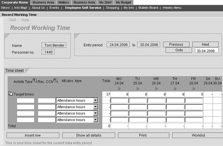Image resolution: width=223 pixels, height=146 pixels.
Task: Click the Previous period button
Action: 176,44
